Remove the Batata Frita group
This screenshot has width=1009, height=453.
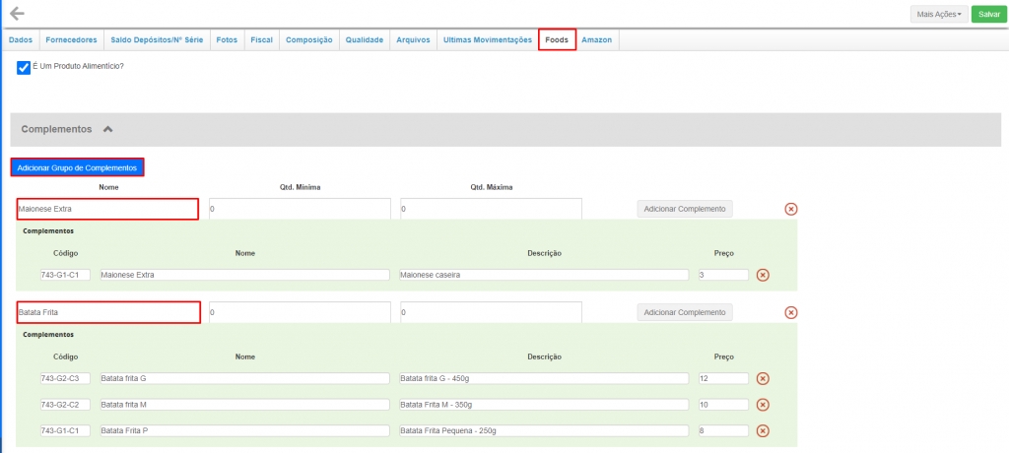(x=790, y=312)
